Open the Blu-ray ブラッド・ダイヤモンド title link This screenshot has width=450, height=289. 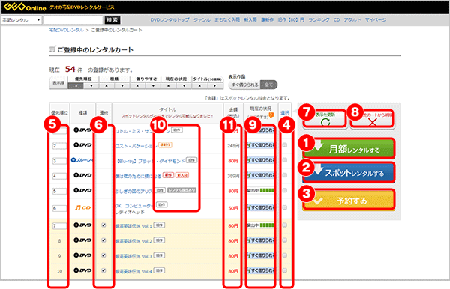(150, 161)
